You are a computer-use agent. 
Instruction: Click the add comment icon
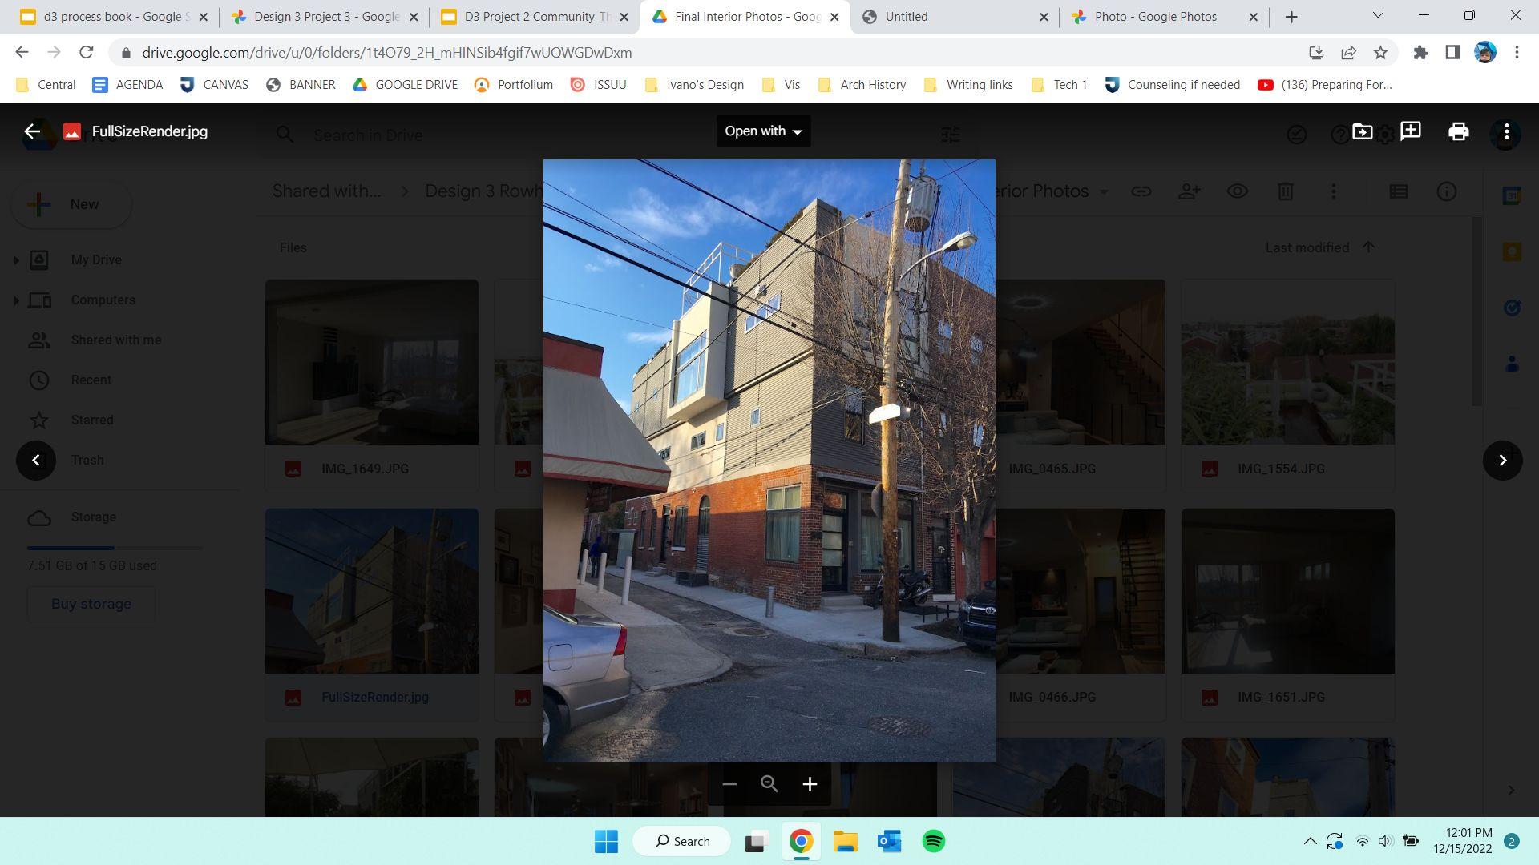pos(1410,131)
